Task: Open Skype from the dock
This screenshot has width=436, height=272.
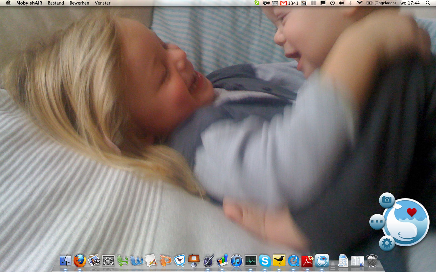Action: [x=265, y=261]
